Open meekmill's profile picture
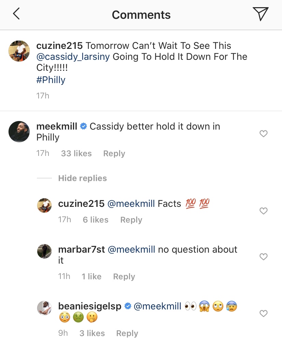The width and height of the screenshot is (282, 346). click(x=19, y=132)
